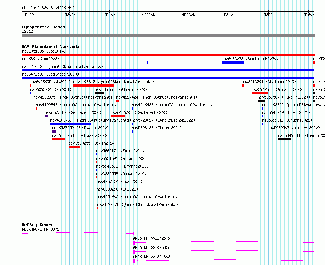Click the 45240k ruler position
Screen dimensions: 325x265
(228, 15)
